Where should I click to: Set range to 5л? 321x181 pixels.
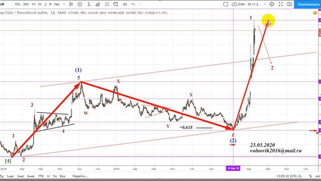pos(55,176)
